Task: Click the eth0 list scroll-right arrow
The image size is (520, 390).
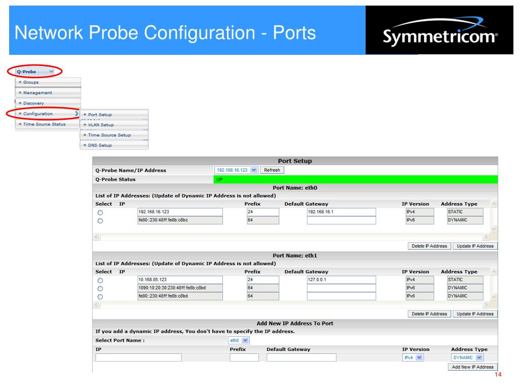Action: click(486, 237)
